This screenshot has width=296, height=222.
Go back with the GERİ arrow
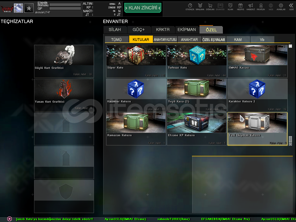(x=291, y=7)
